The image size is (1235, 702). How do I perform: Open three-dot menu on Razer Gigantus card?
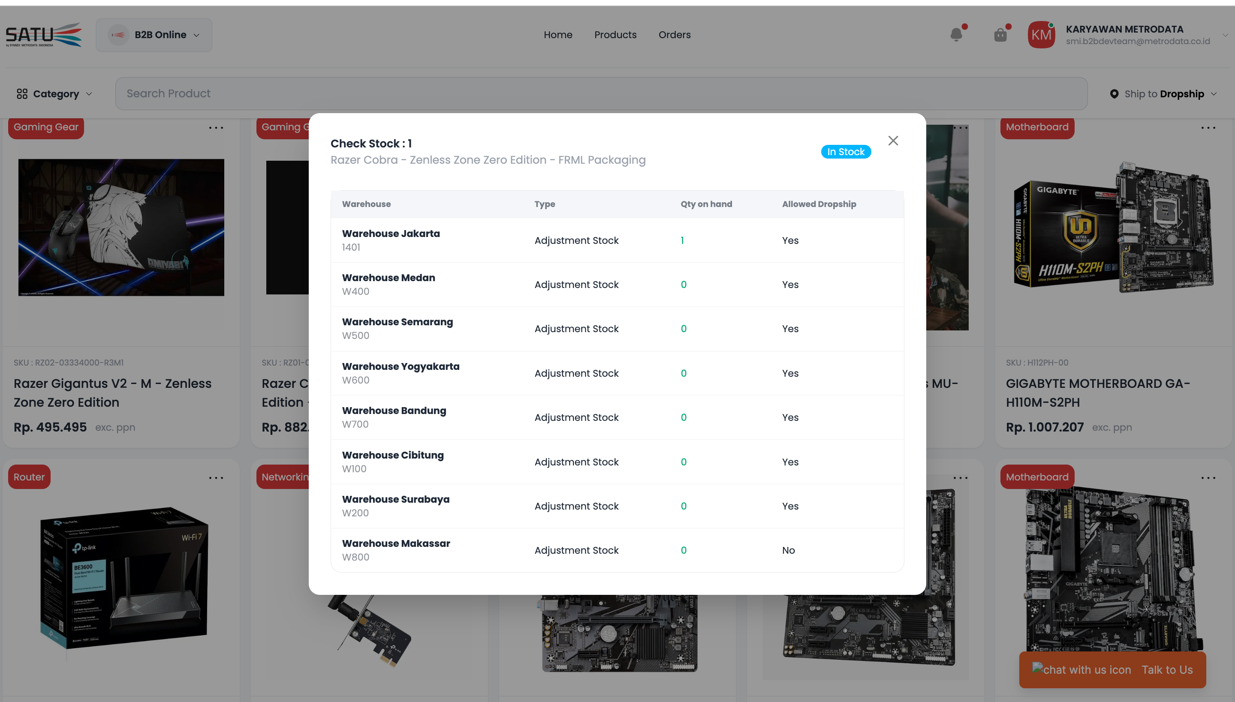click(216, 128)
